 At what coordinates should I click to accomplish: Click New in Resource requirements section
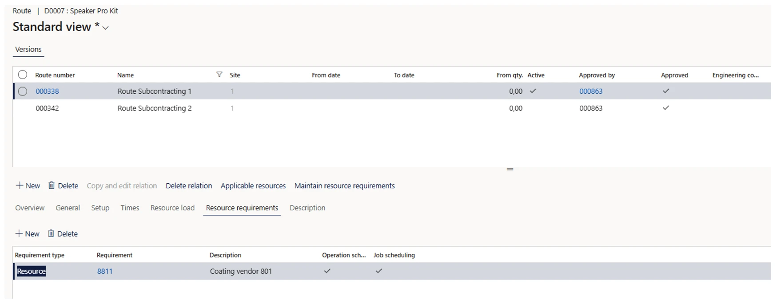(x=28, y=234)
